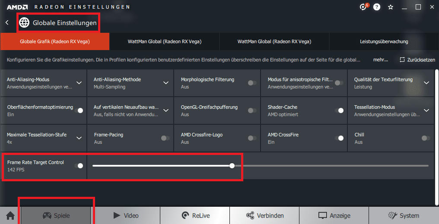This screenshot has width=439, height=224.
Task: Click the vertical scrollbar on the right
Action: (x=437, y=137)
